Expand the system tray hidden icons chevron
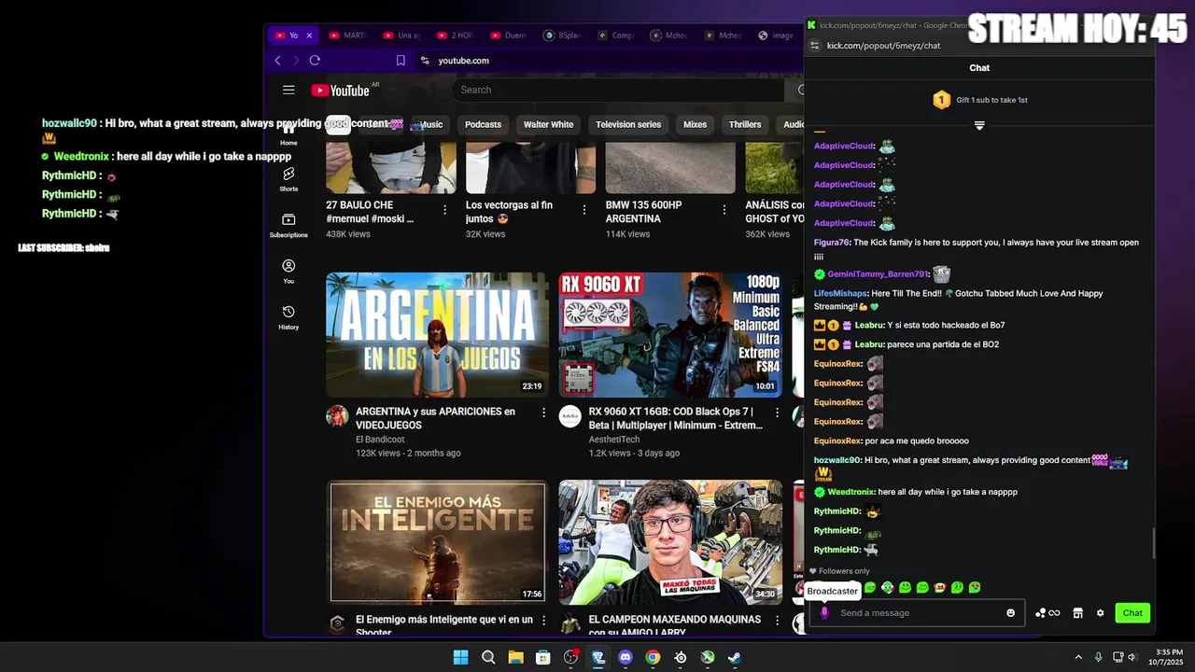The width and height of the screenshot is (1195, 672). 1078,657
